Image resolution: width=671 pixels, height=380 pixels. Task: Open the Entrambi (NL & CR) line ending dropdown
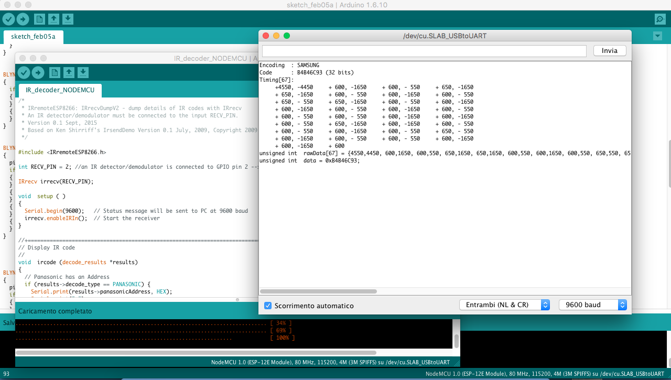point(504,305)
